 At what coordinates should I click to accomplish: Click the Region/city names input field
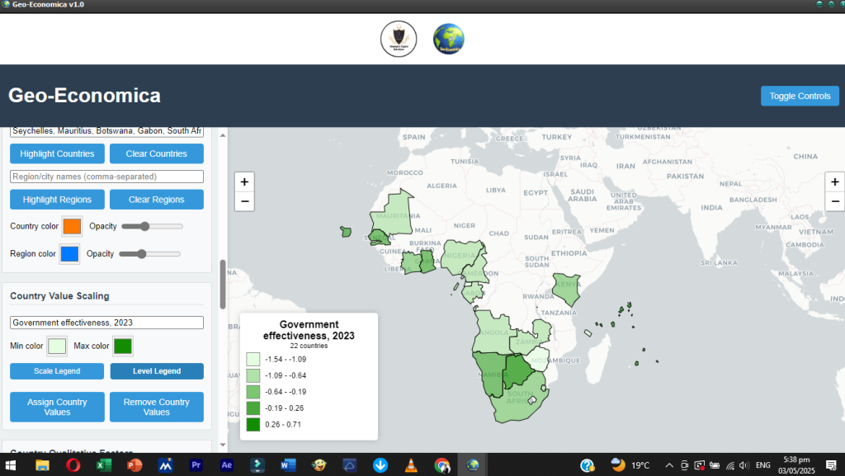(x=106, y=177)
